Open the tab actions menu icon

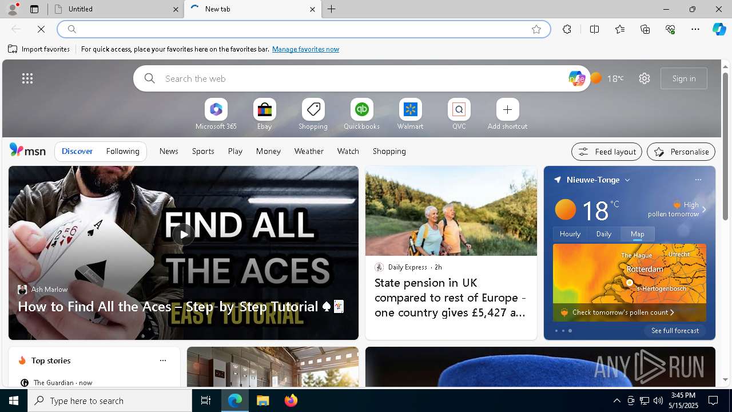coord(34,9)
